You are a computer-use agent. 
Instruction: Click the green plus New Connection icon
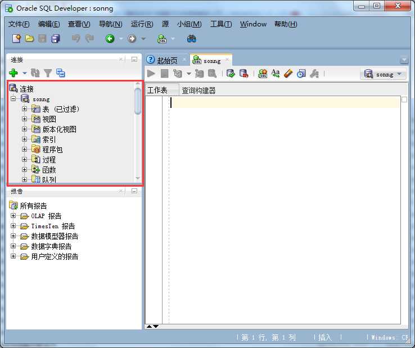(x=13, y=73)
